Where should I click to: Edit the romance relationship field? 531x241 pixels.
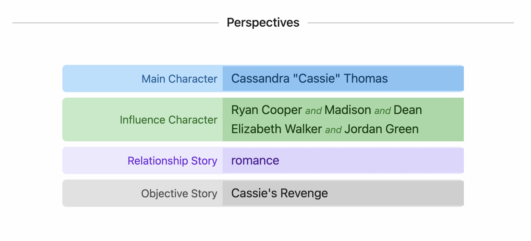(x=343, y=160)
